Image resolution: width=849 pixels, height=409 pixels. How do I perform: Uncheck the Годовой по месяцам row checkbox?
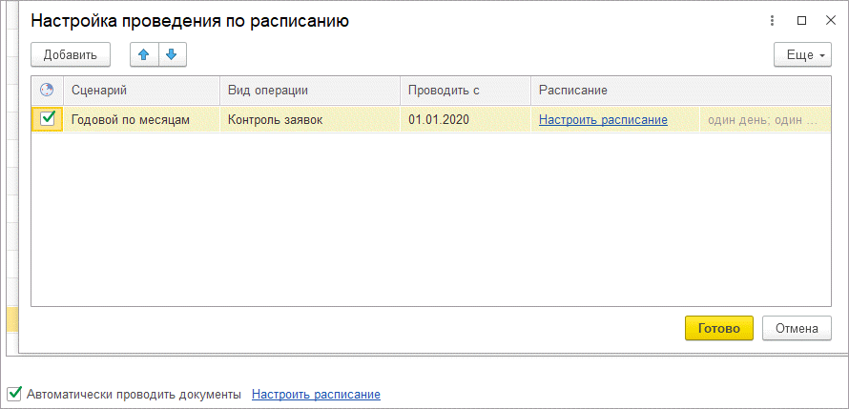[x=48, y=119]
